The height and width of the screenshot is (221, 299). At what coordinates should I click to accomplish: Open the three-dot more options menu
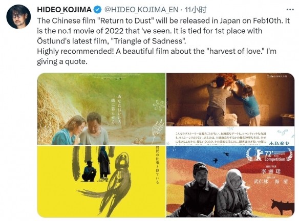click(290, 9)
